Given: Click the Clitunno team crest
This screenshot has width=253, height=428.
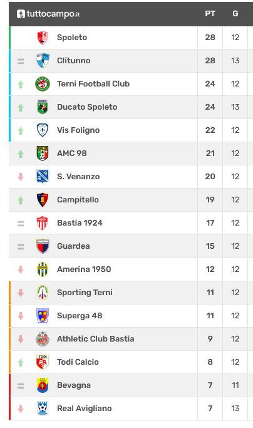Looking at the screenshot, I should click(43, 61).
